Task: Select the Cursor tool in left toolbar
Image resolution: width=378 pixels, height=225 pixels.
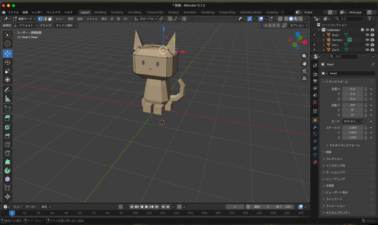Action: click(7, 43)
